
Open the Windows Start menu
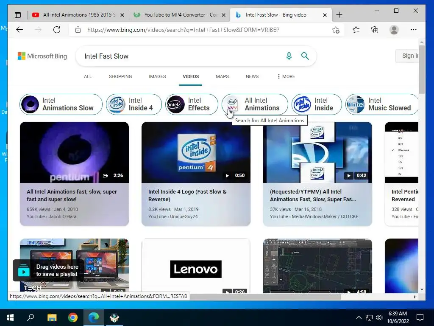pos(10,318)
